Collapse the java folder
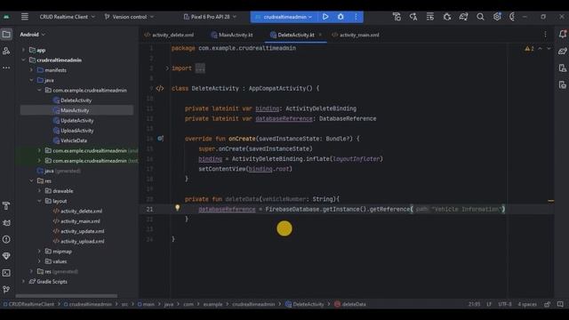This screenshot has width=569, height=320. pyautogui.click(x=32, y=80)
